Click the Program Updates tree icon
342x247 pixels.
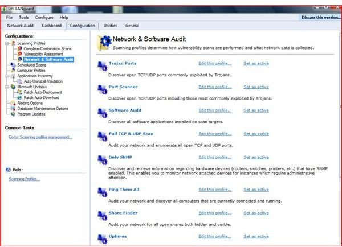click(x=13, y=114)
